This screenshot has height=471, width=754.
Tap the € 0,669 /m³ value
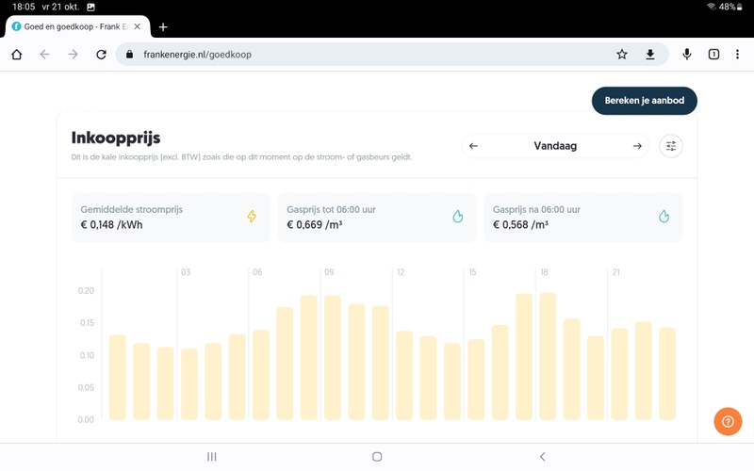315,225
